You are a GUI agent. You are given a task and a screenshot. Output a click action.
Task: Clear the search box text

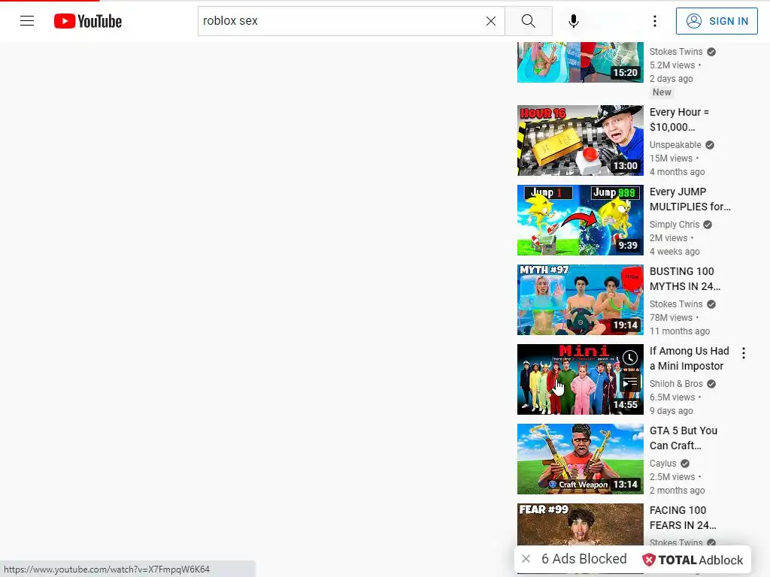point(490,21)
